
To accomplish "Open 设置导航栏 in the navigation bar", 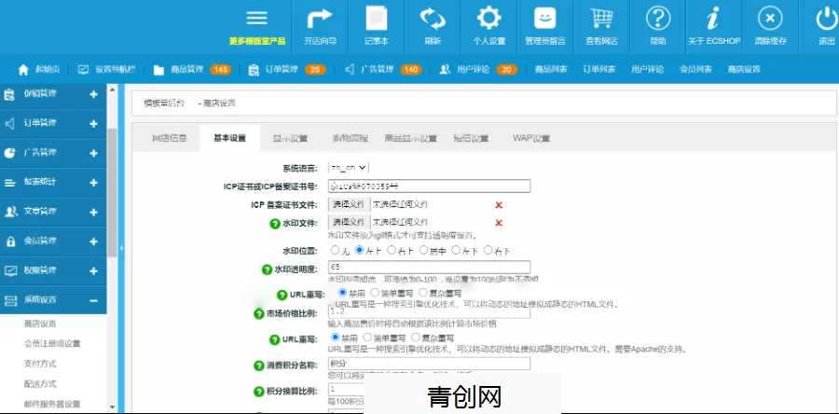I will click(107, 70).
